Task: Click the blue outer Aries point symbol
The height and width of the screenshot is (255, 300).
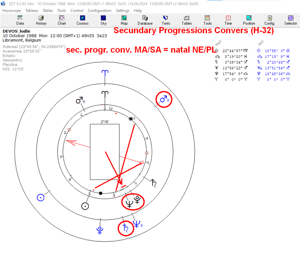Action: coord(105,73)
